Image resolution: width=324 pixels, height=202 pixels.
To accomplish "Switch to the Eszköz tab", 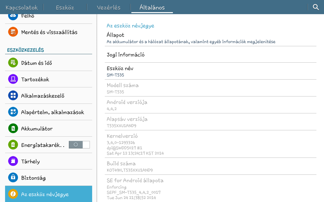I will coord(65,7).
